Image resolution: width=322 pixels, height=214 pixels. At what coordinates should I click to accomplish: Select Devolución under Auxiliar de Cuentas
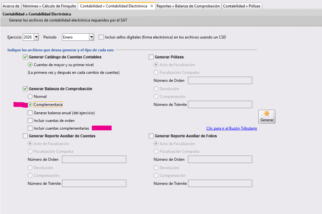click(x=30, y=168)
